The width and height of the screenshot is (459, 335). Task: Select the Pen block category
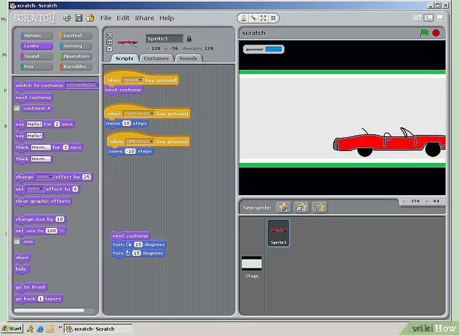click(x=37, y=66)
